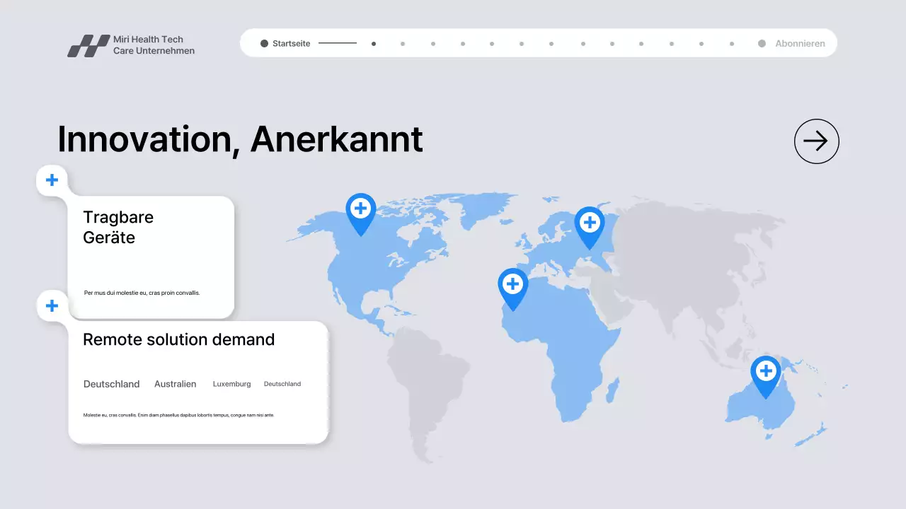Select the Australia location marker
Screen dimensions: 906x509
(767, 372)
